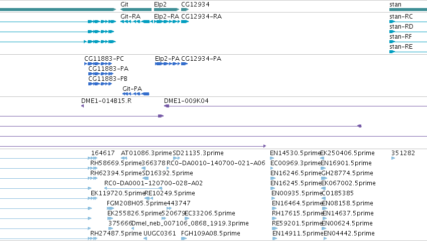Select the Git gene arrow bar in top track
The width and height of the screenshot is (427, 241).
(x=136, y=10)
